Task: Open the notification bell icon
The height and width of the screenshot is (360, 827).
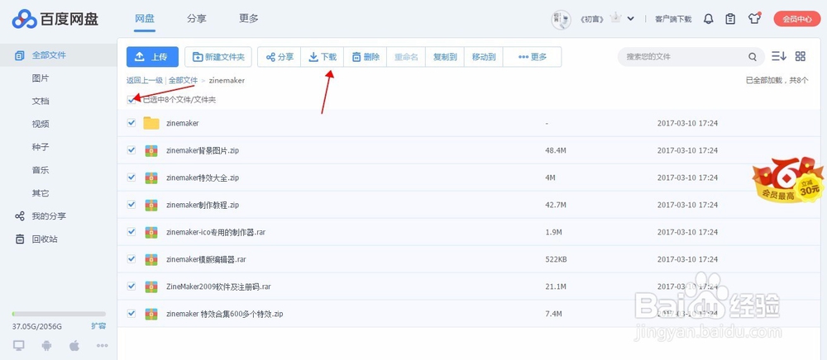Action: point(709,19)
